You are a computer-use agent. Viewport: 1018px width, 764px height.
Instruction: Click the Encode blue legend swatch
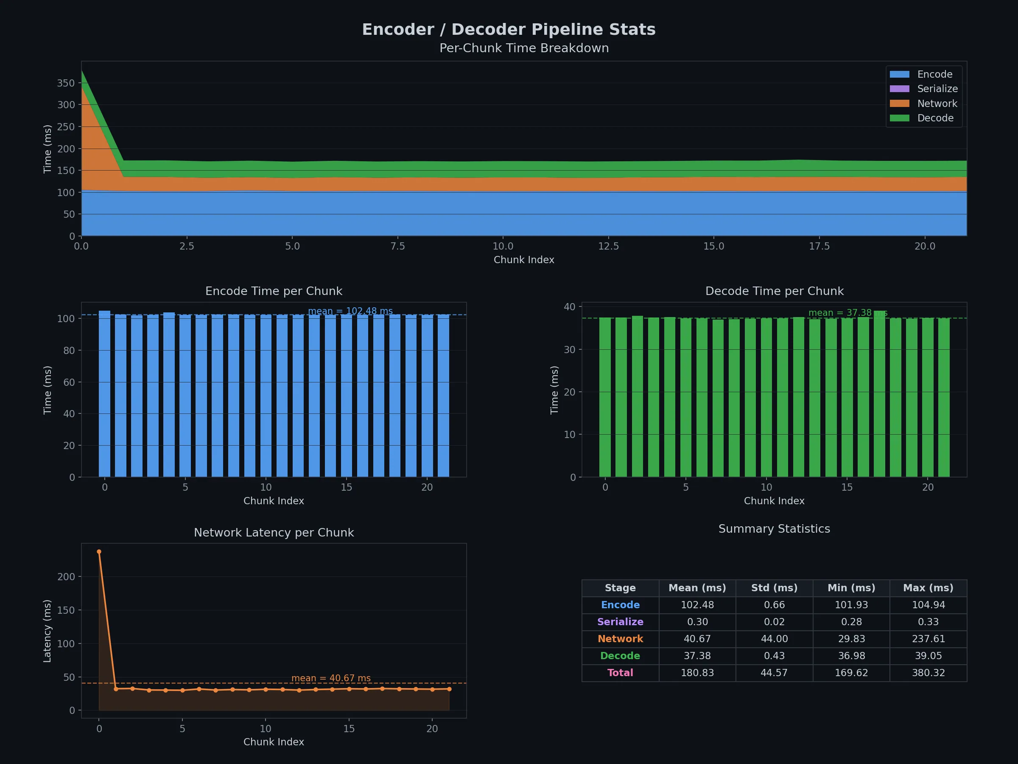click(899, 74)
